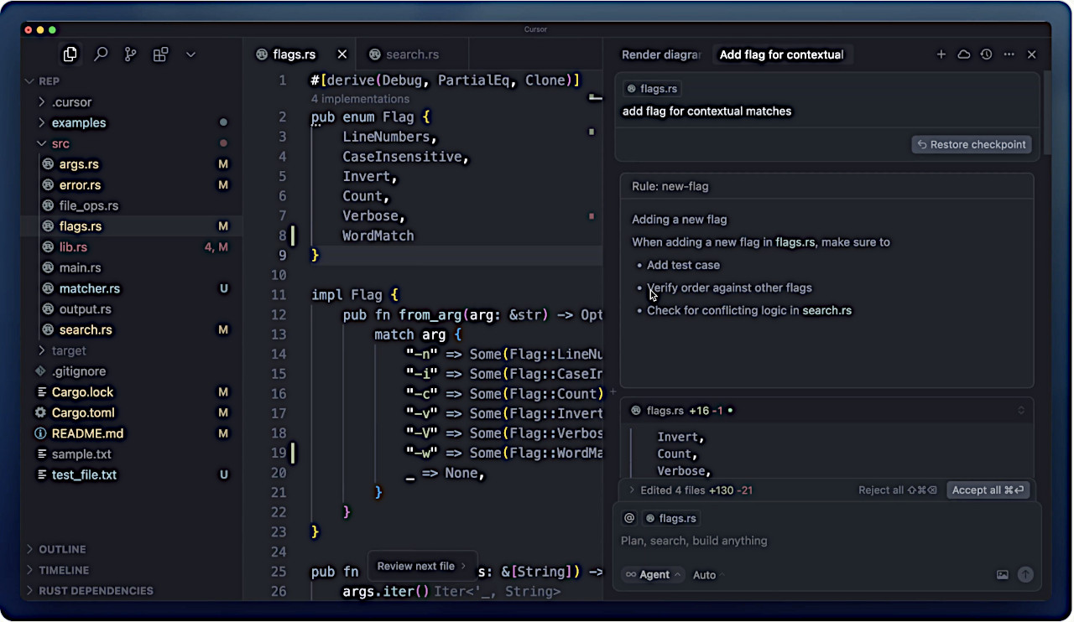Open chat history clock icon
The image size is (1074, 622).
point(987,54)
